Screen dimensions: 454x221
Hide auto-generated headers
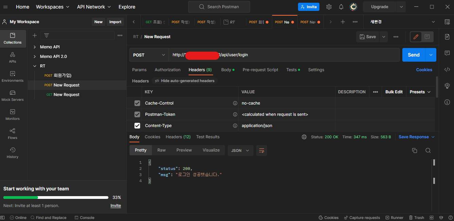click(185, 81)
